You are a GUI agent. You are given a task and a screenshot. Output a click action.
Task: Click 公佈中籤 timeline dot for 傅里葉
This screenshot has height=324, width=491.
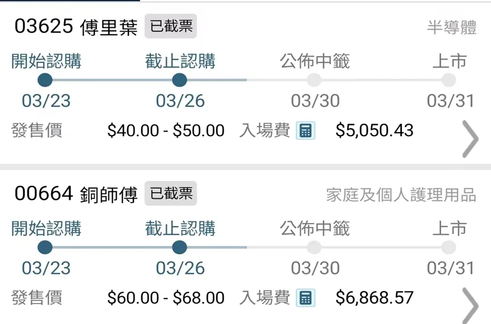coord(314,80)
